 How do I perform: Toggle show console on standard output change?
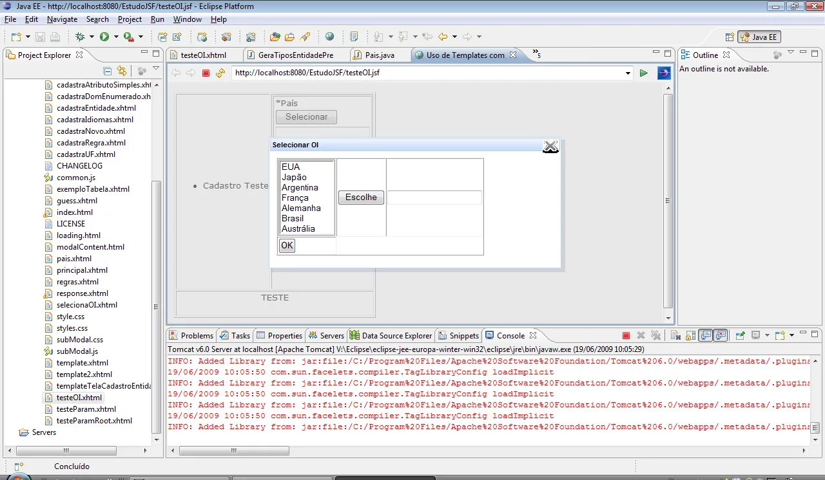tap(706, 335)
